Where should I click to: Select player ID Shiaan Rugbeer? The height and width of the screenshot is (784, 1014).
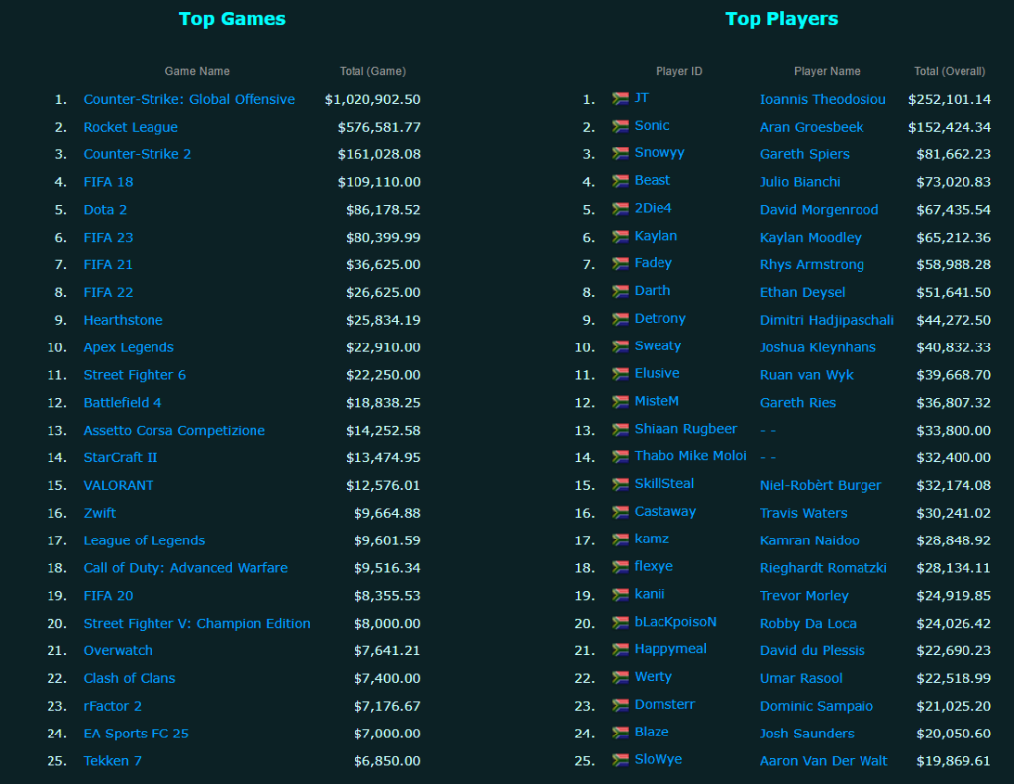(x=685, y=429)
